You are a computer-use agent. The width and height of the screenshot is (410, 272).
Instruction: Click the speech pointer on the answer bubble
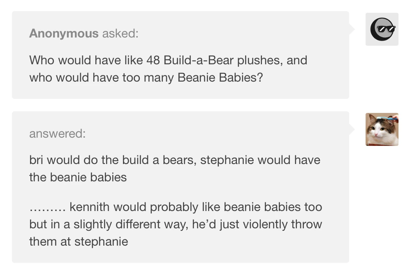352,129
